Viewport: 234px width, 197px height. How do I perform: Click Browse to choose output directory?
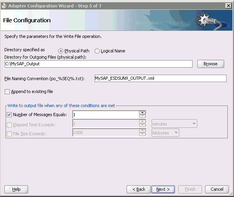pyautogui.click(x=211, y=64)
